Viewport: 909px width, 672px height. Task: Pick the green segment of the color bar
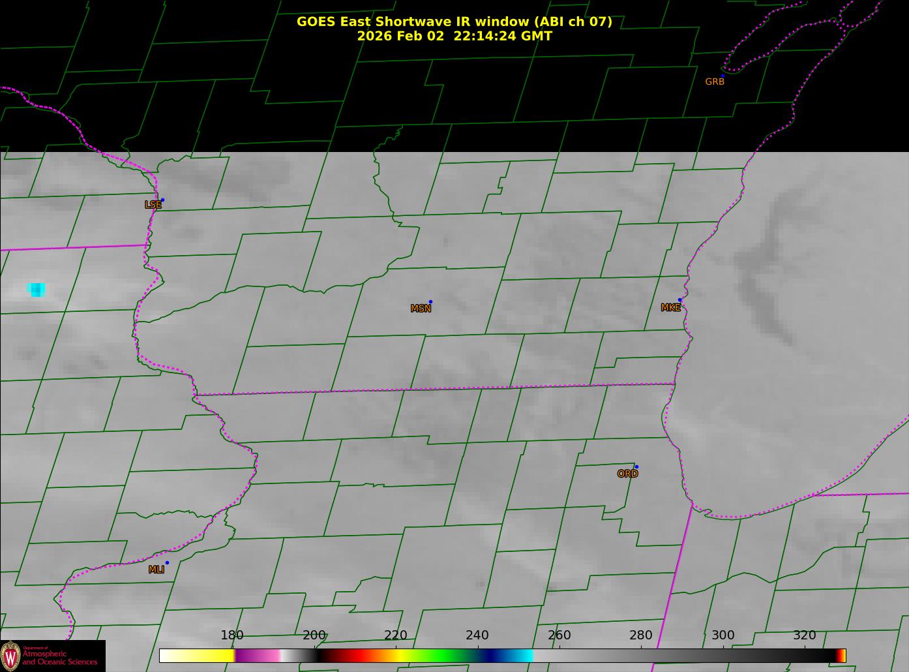point(443,656)
